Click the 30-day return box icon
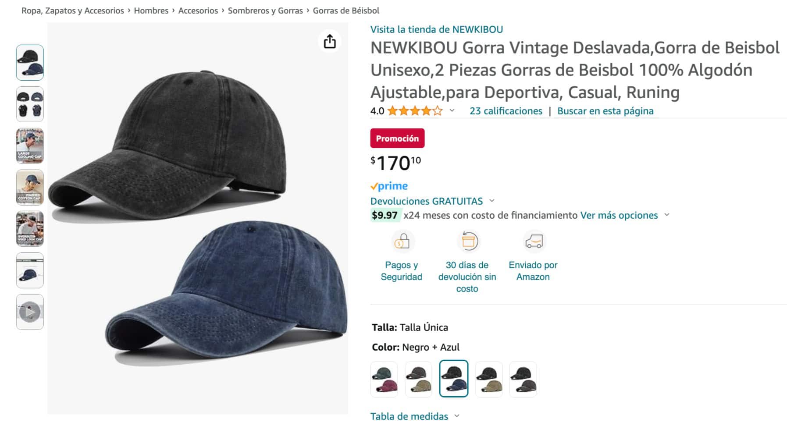 click(x=467, y=241)
